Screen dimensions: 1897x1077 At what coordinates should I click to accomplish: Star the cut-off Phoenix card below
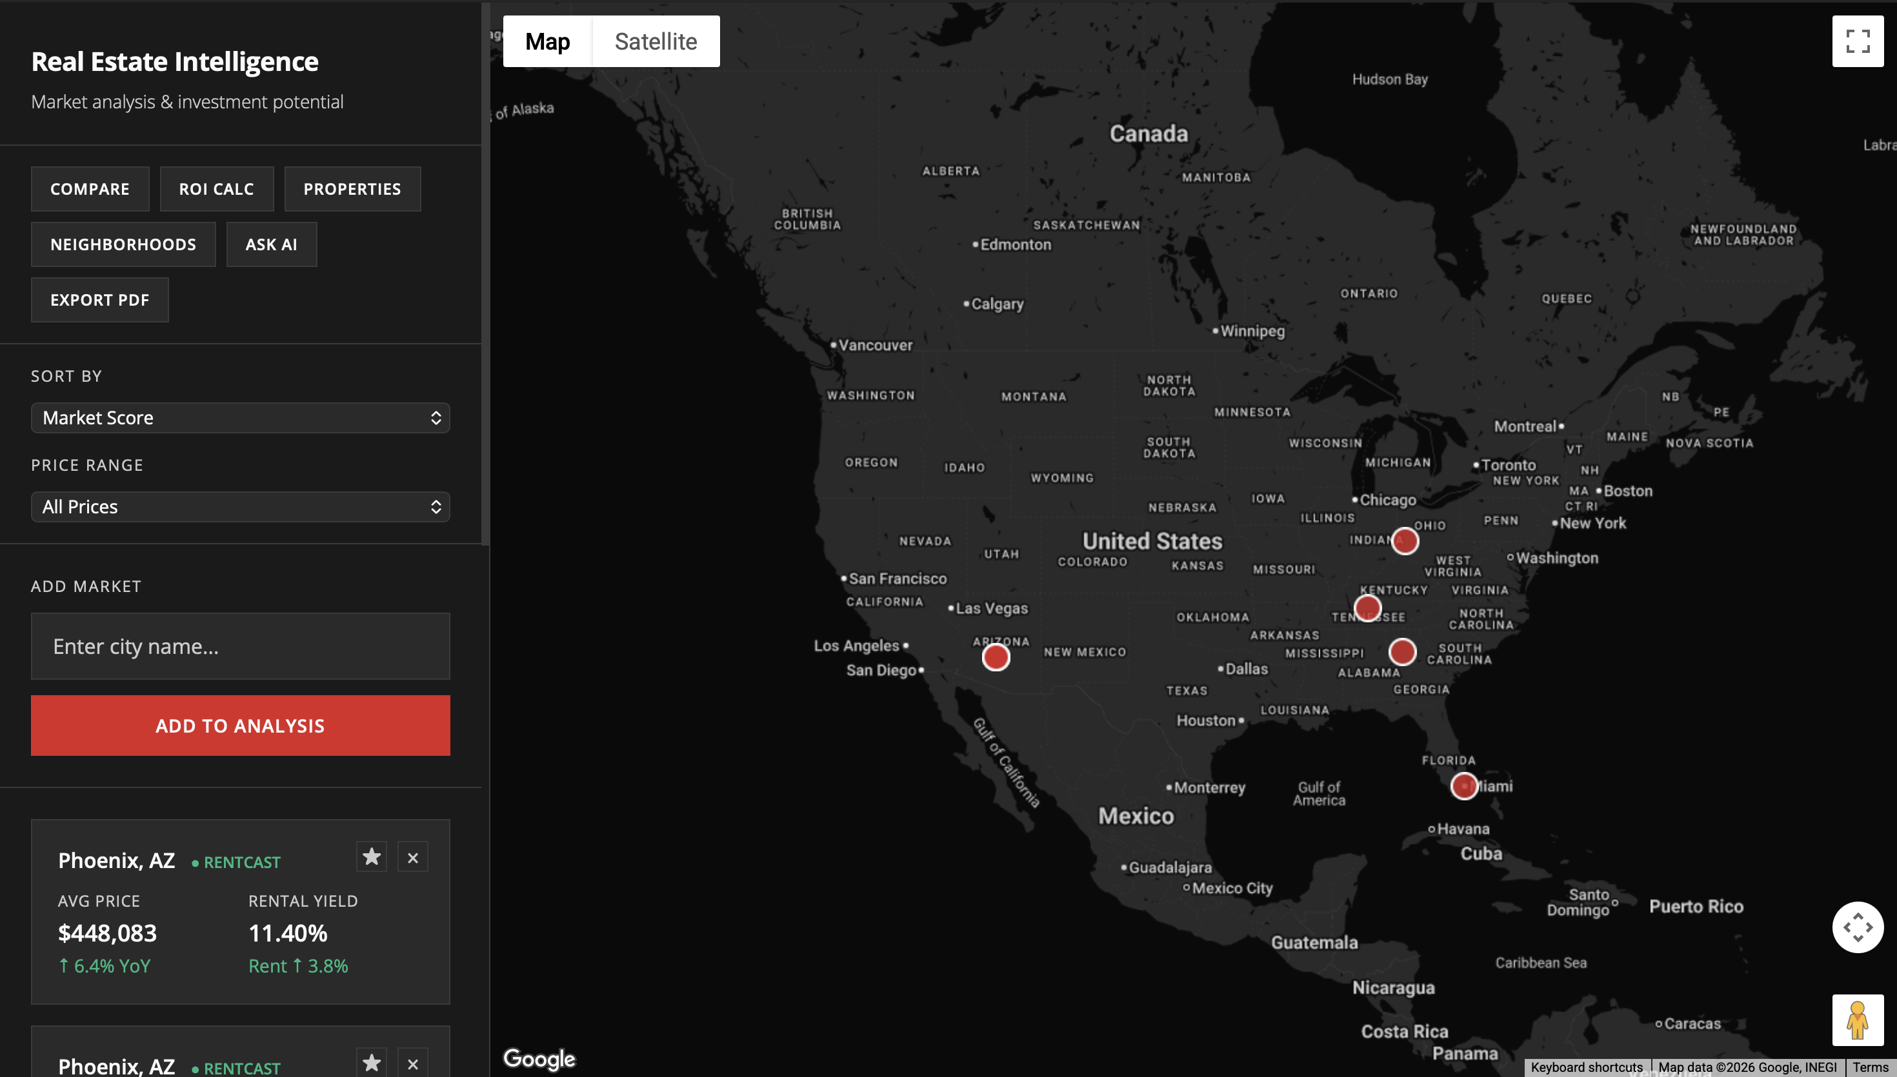372,1063
